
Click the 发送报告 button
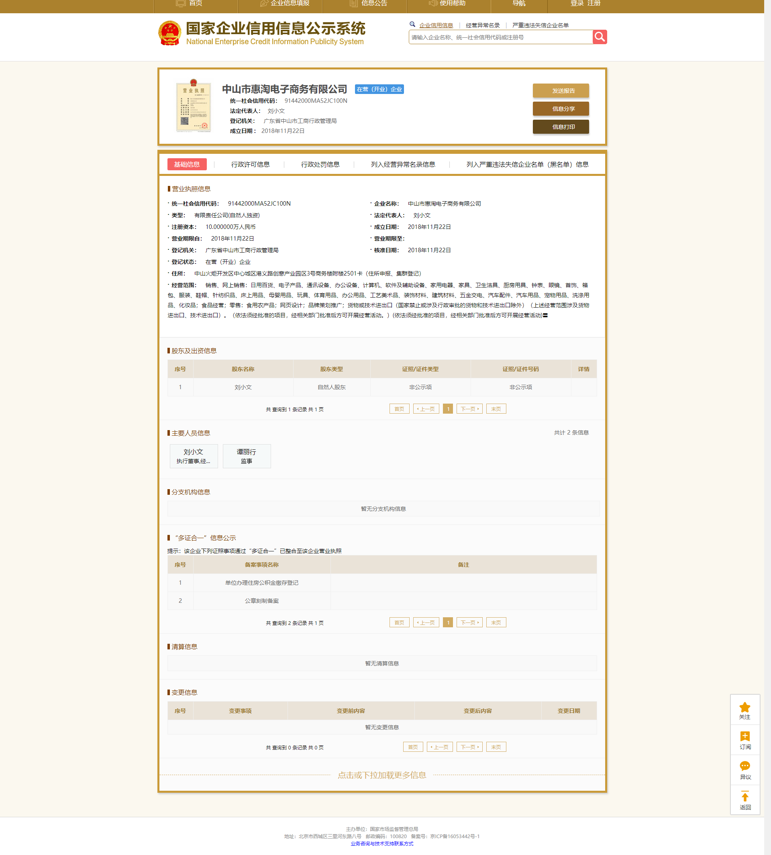(561, 91)
